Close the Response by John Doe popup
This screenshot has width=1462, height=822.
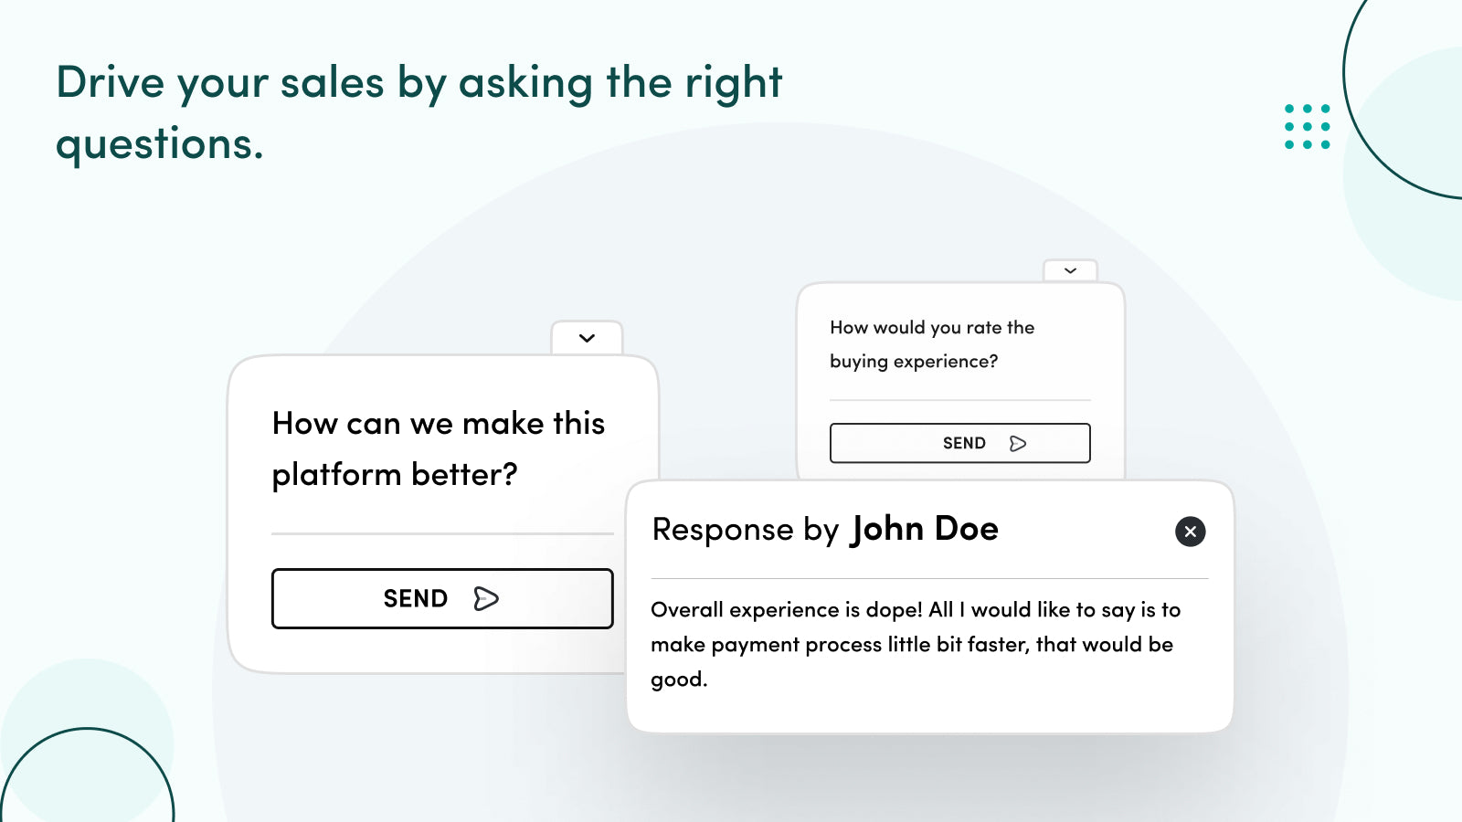tap(1190, 532)
